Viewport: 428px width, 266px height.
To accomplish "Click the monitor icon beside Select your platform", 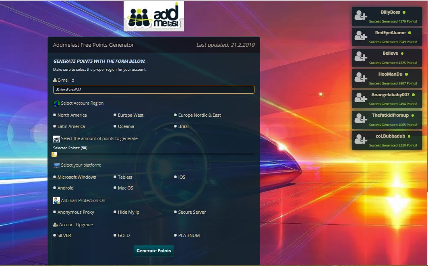I will 56,165.
